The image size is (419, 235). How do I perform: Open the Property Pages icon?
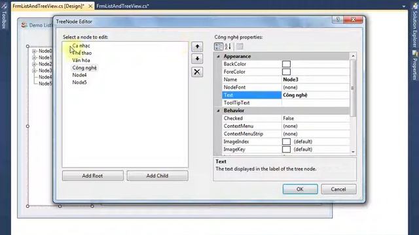(240, 46)
